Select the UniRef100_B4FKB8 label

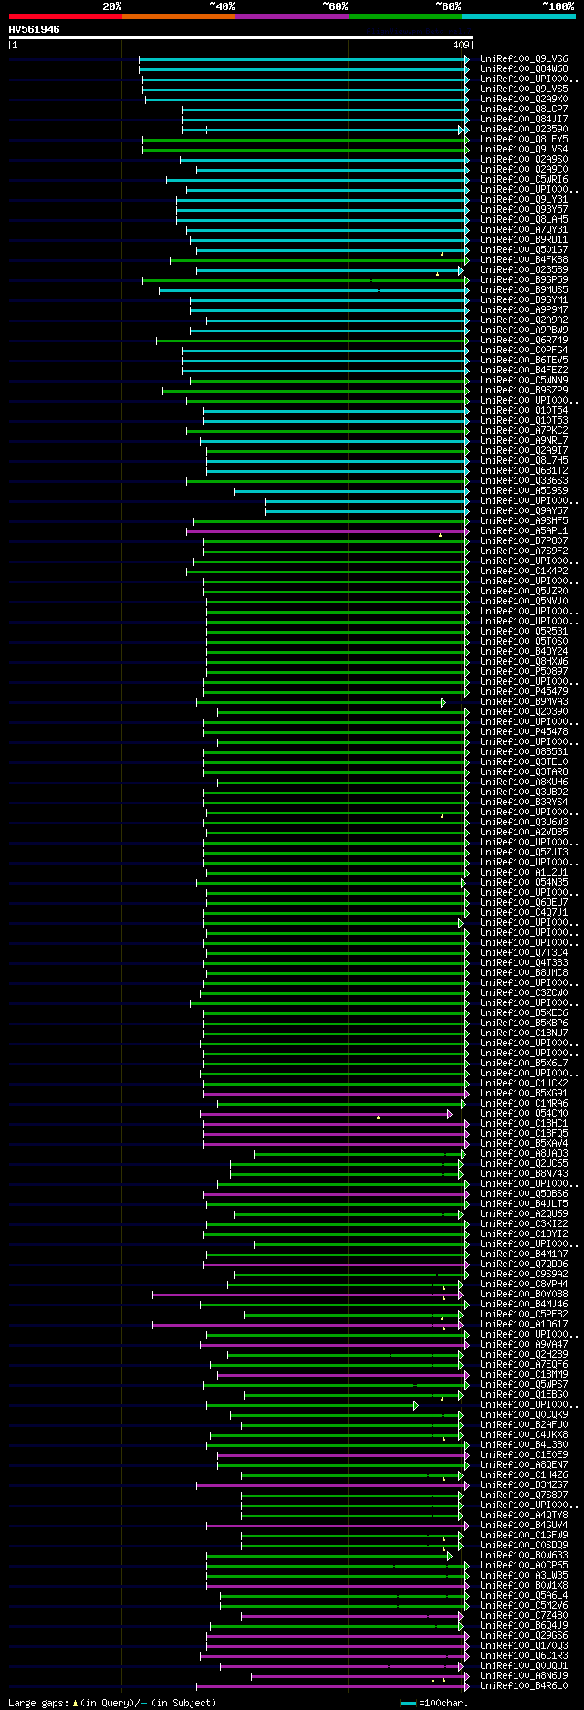tap(524, 260)
